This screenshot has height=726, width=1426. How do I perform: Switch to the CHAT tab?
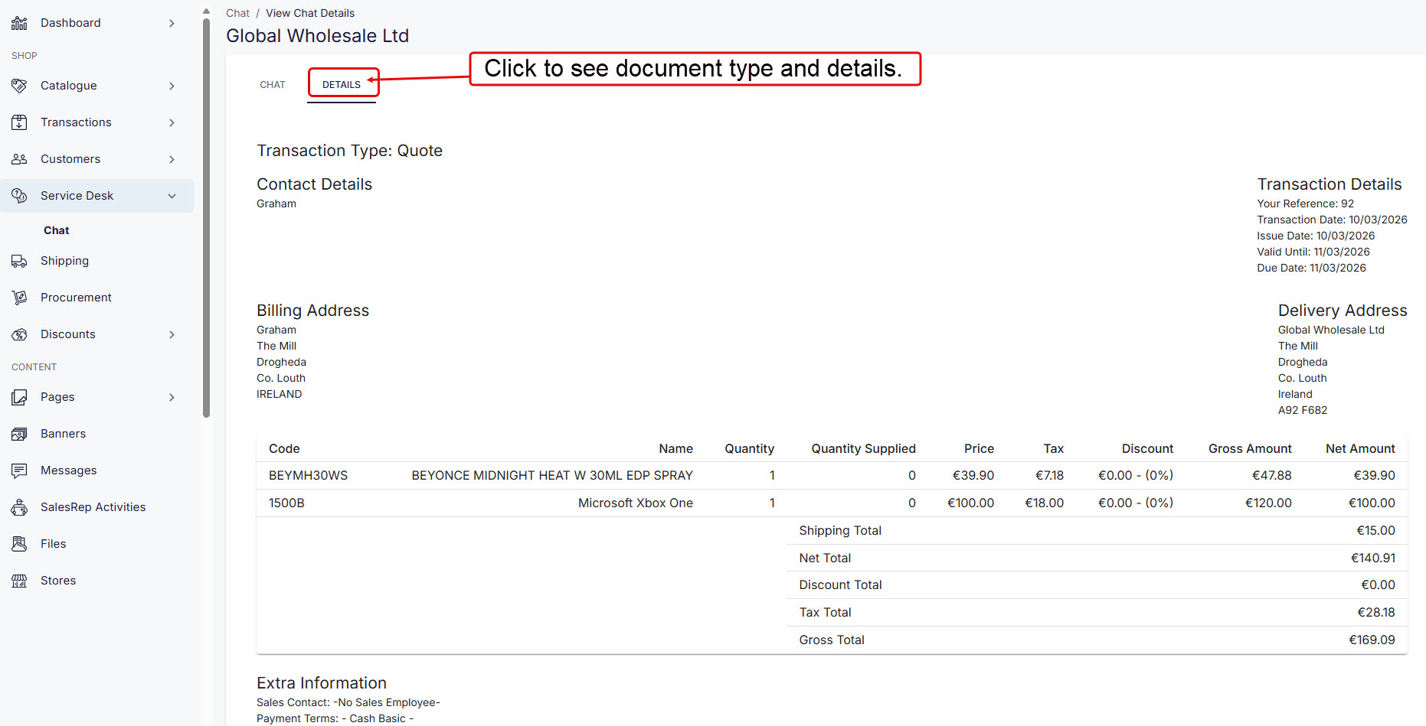click(x=273, y=84)
